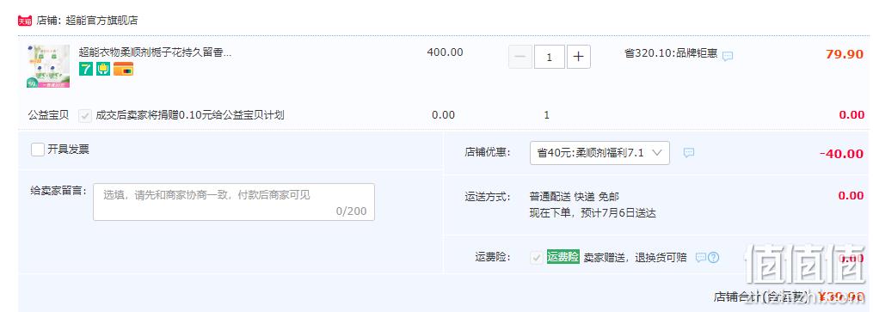Image resolution: width=873 pixels, height=312 pixels.
Task: Click the green shield guarantee icon
Action: pos(103,69)
